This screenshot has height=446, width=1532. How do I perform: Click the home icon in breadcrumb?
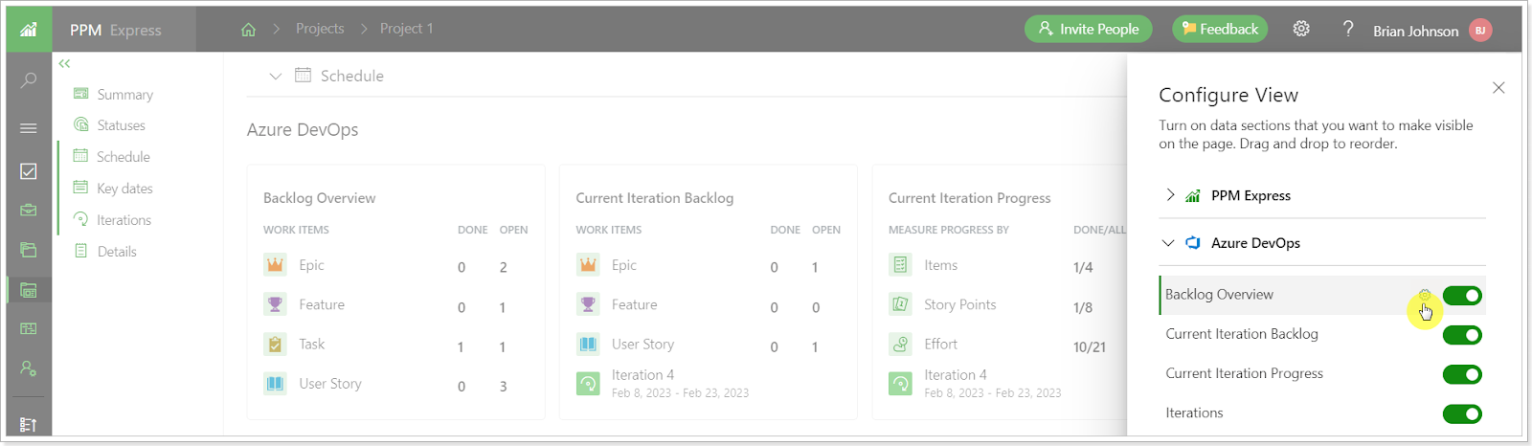[248, 30]
